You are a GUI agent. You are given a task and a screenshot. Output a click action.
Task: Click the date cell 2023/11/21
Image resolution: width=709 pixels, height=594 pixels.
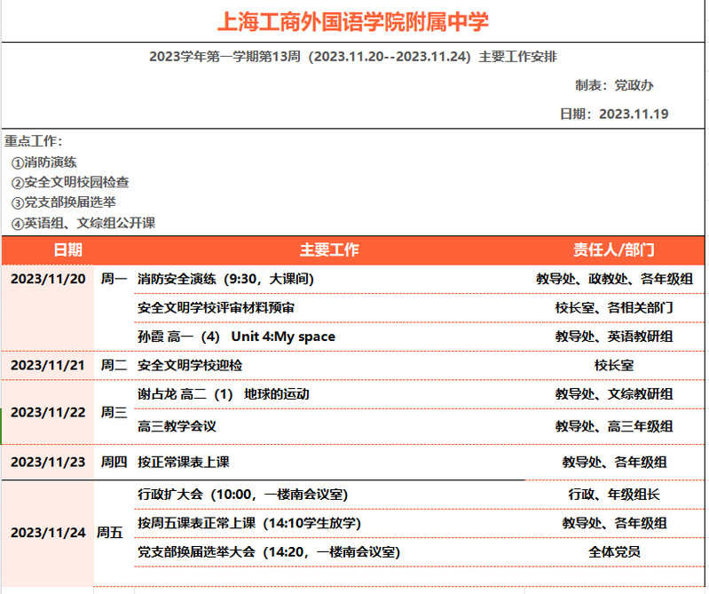click(48, 365)
